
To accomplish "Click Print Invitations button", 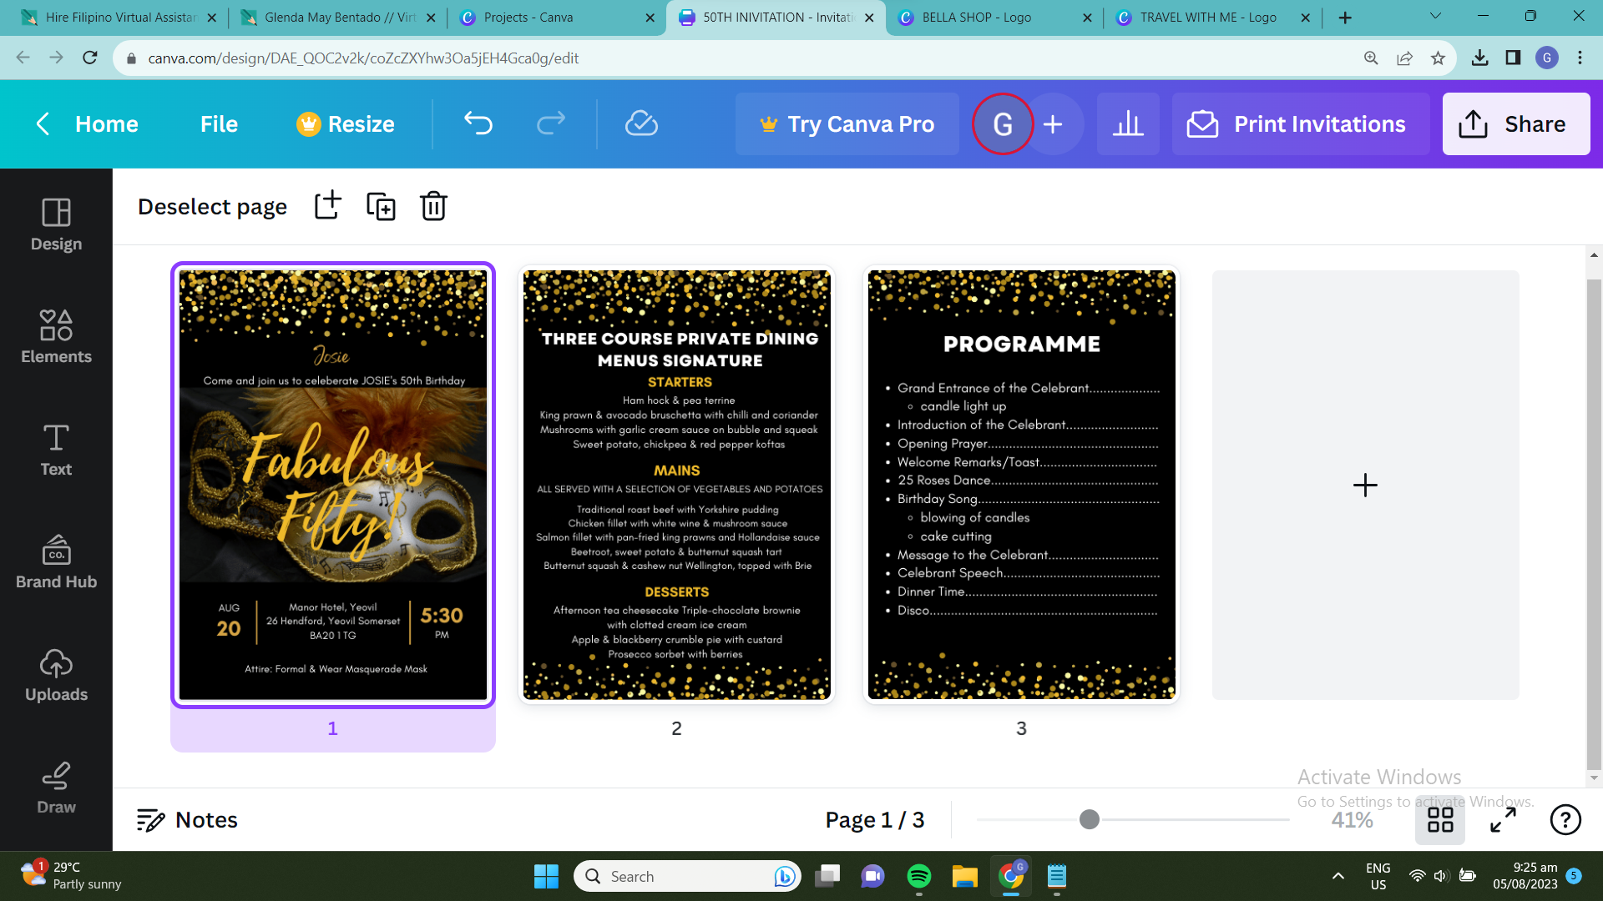I will pos(1300,123).
